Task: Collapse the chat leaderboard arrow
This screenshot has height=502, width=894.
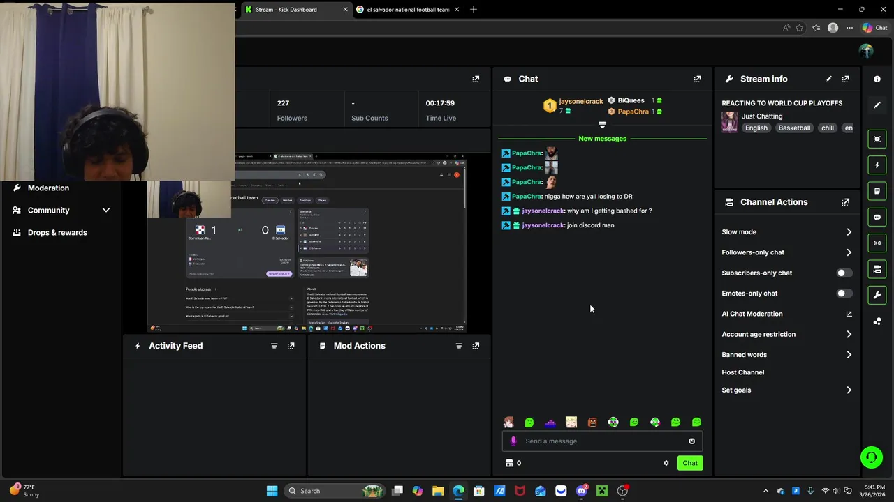Action: tap(602, 125)
